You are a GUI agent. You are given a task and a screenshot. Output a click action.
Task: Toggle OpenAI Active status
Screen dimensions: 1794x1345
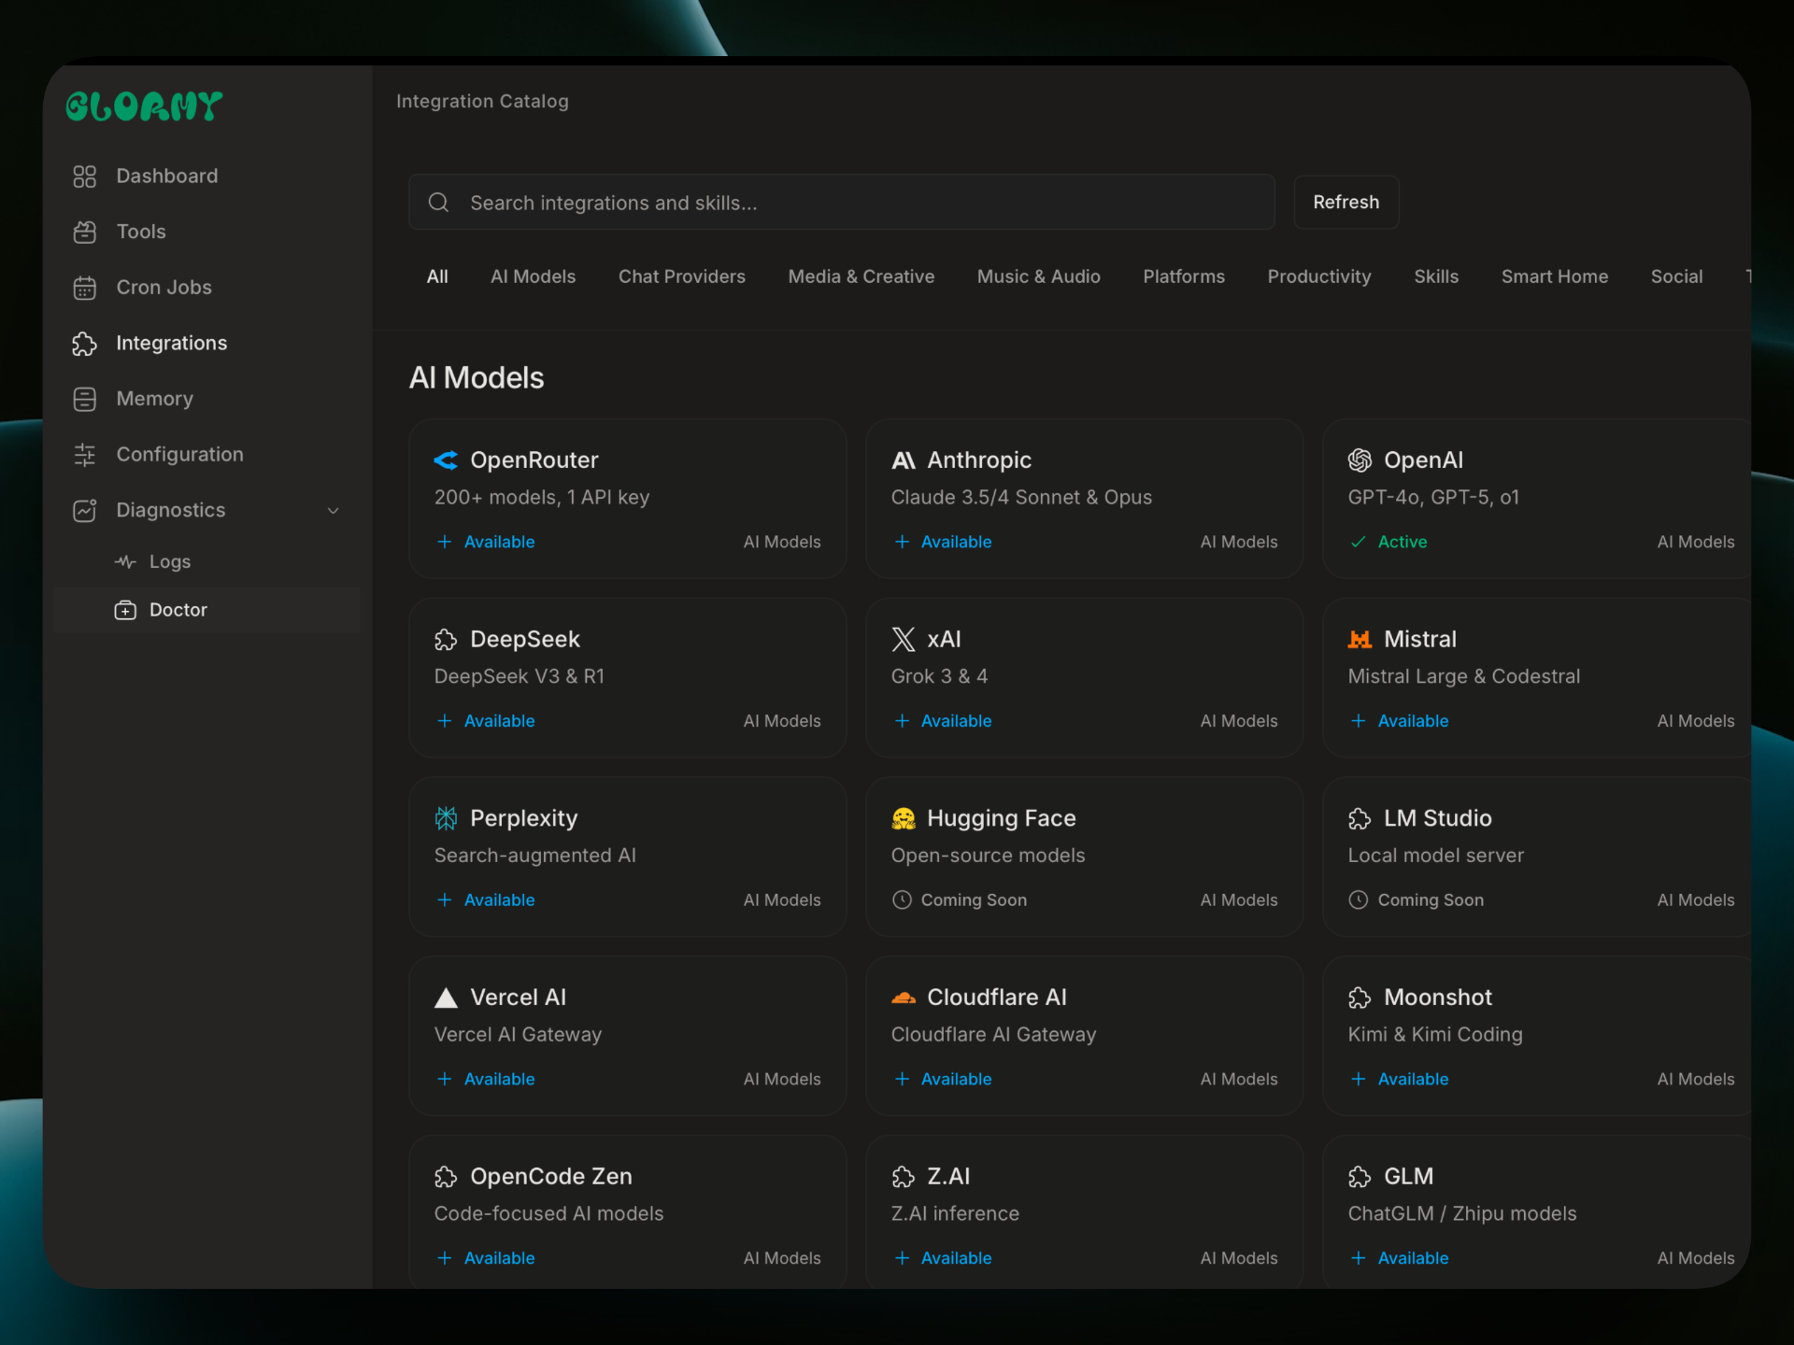(1401, 542)
